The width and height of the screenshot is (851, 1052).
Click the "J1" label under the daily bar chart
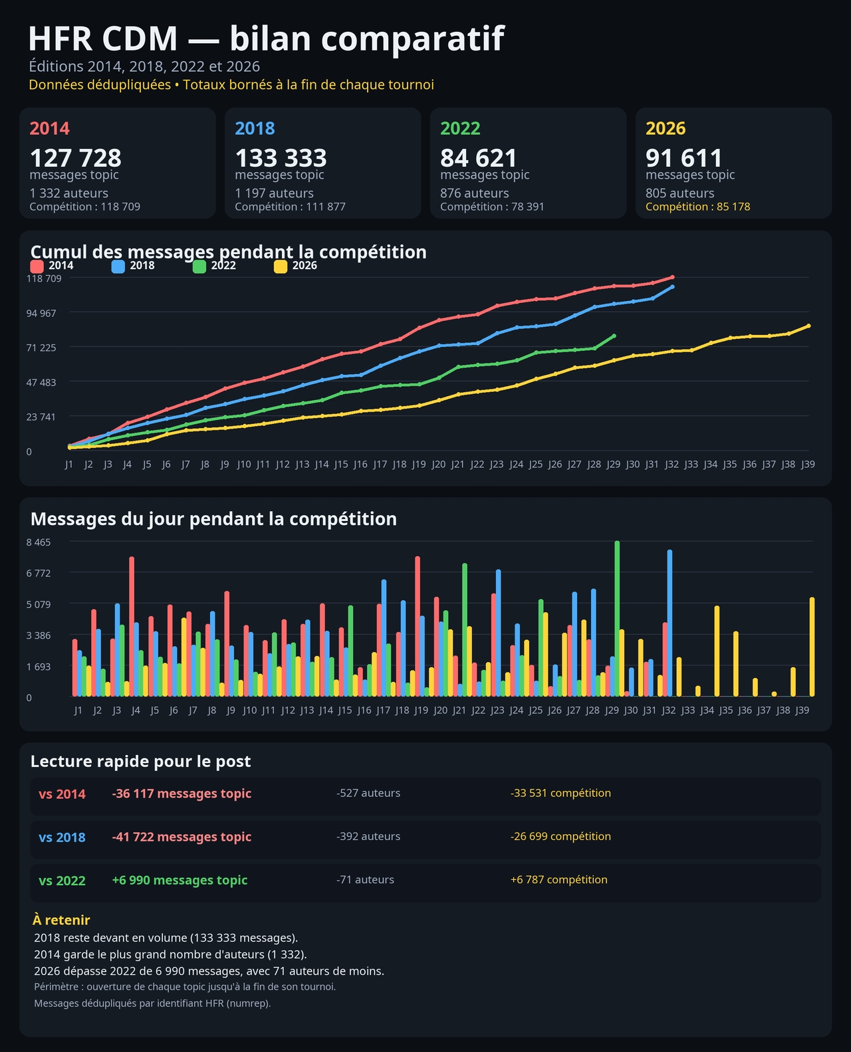point(78,710)
